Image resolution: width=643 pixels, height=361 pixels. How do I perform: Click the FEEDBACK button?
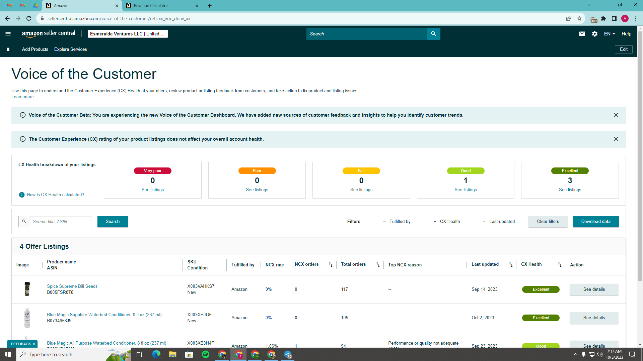tap(21, 344)
